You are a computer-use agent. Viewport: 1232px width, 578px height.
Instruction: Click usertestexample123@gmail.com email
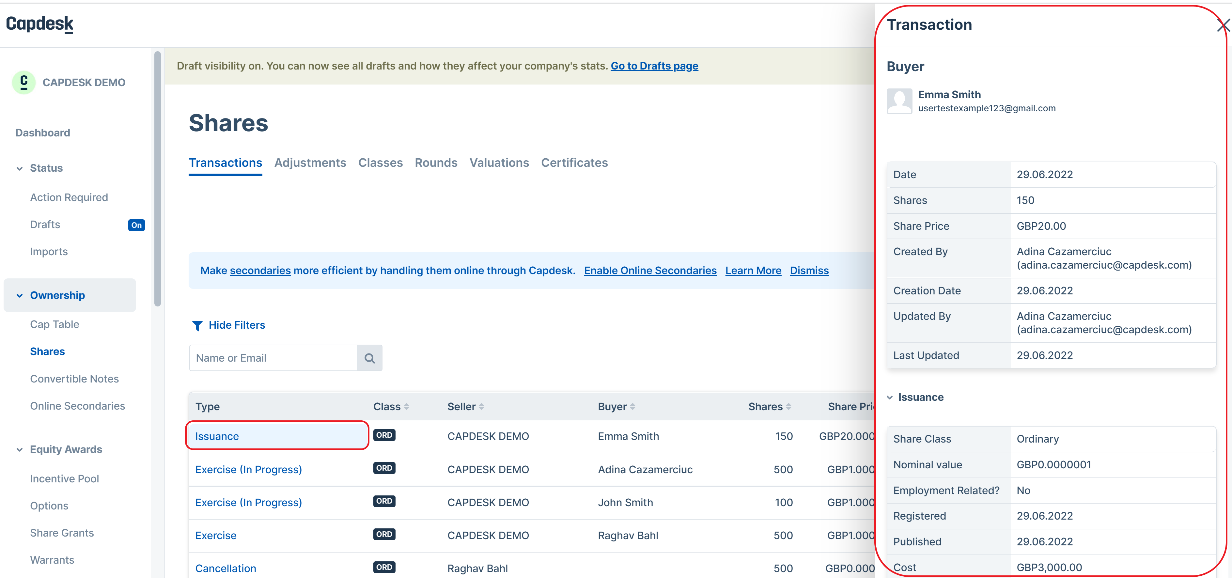987,109
